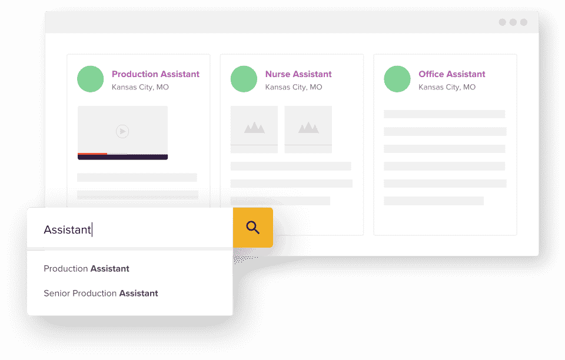565x360 pixels.
Task: Choose the "Production Assistant" autocomplete suggestion
Action: click(87, 269)
